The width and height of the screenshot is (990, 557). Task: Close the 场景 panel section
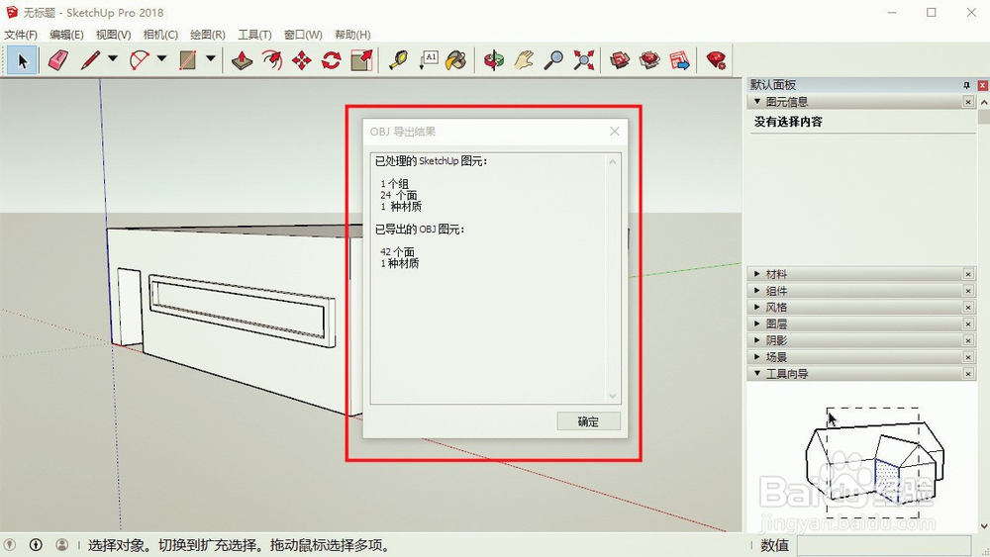(968, 357)
